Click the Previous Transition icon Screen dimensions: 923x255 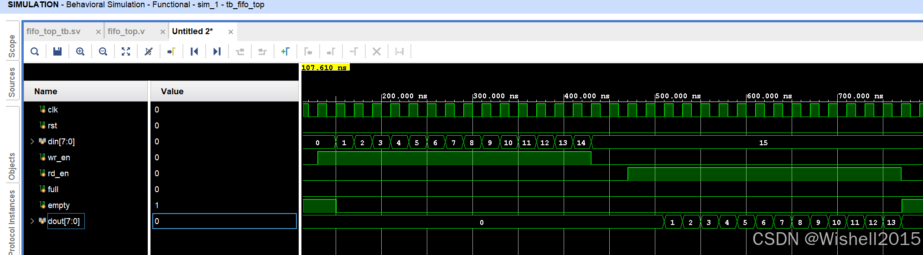point(240,51)
